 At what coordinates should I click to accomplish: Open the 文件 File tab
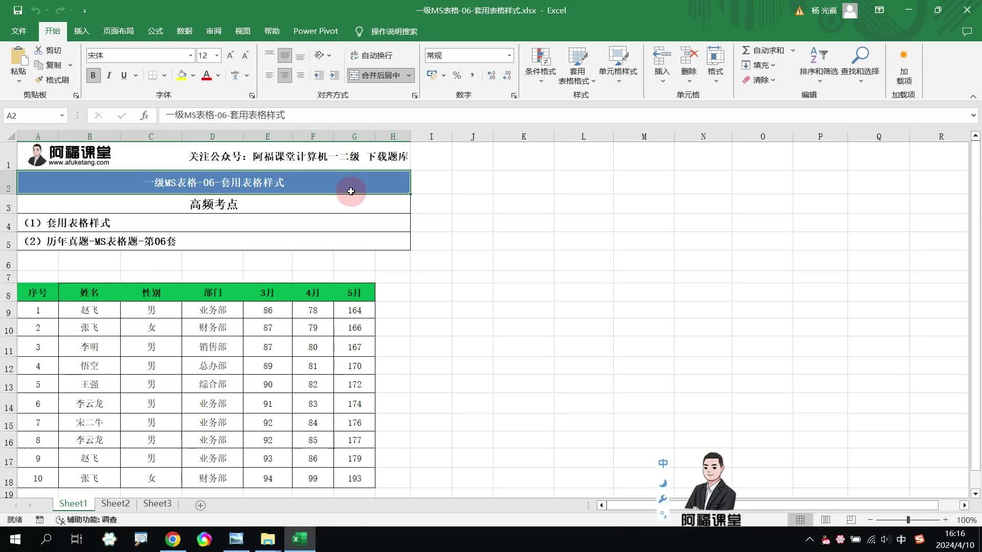pyautogui.click(x=19, y=31)
